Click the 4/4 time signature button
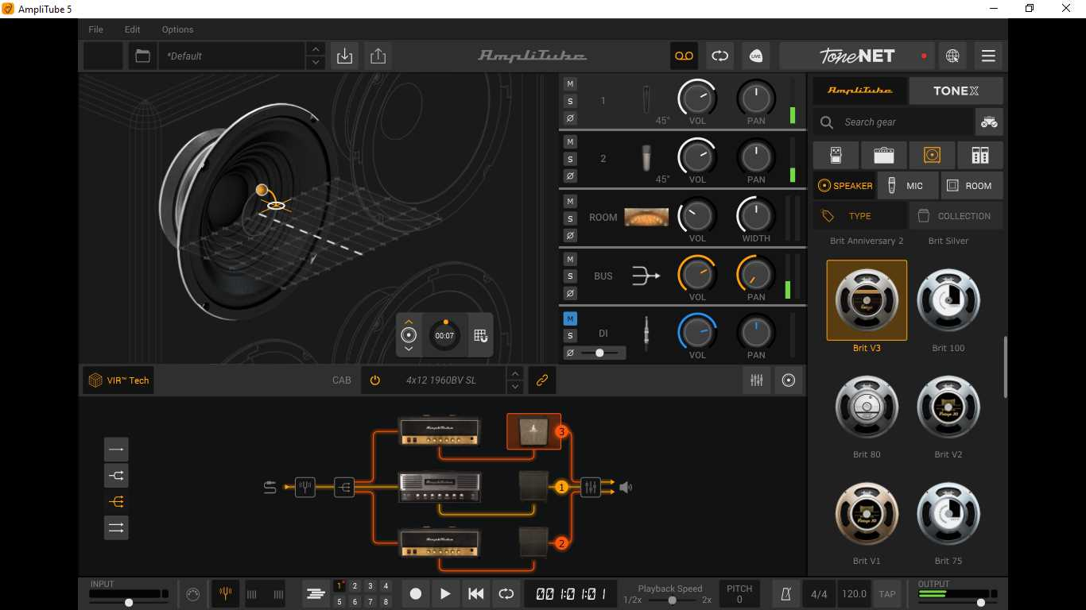Viewport: 1086px width, 610px height. [x=819, y=594]
